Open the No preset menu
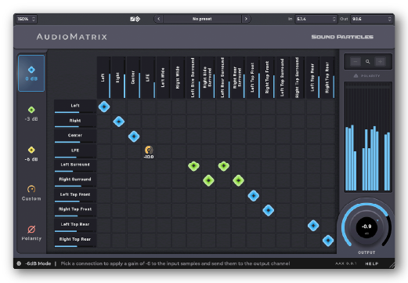 tap(202, 19)
